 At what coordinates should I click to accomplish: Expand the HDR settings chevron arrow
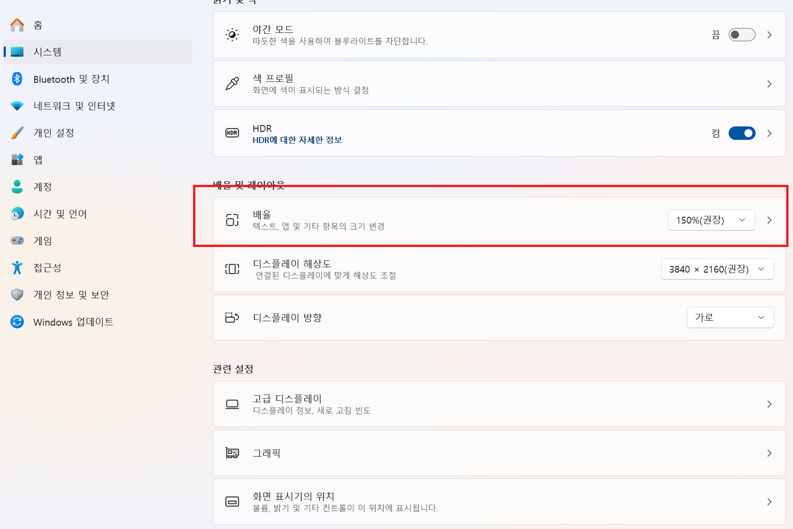(769, 133)
